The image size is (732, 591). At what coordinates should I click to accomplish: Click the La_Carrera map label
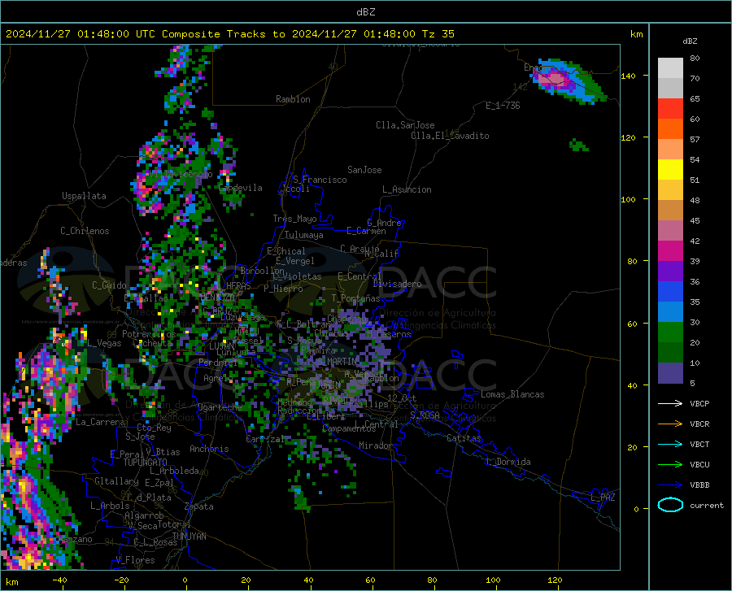point(100,422)
